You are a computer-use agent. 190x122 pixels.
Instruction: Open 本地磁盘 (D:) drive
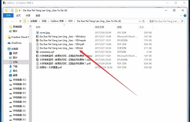17,84
